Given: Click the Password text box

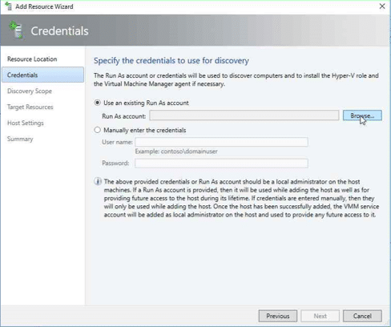Looking at the screenshot, I should click(221, 163).
